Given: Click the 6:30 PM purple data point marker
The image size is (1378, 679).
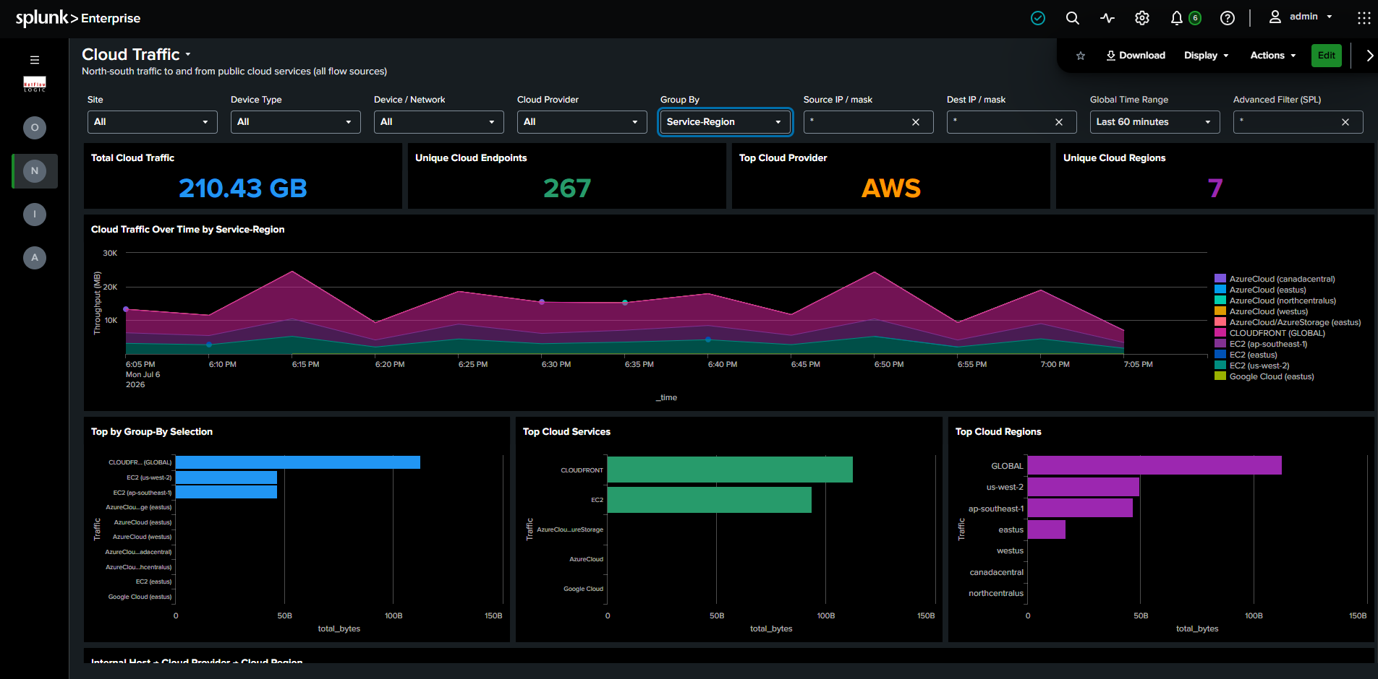Looking at the screenshot, I should click(x=542, y=302).
